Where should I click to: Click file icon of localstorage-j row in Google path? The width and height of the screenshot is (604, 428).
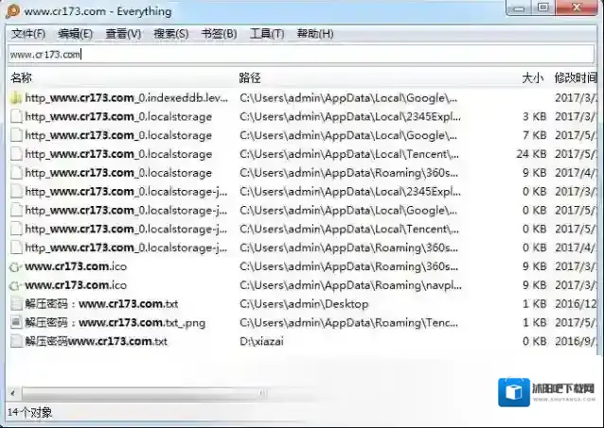[16, 210]
